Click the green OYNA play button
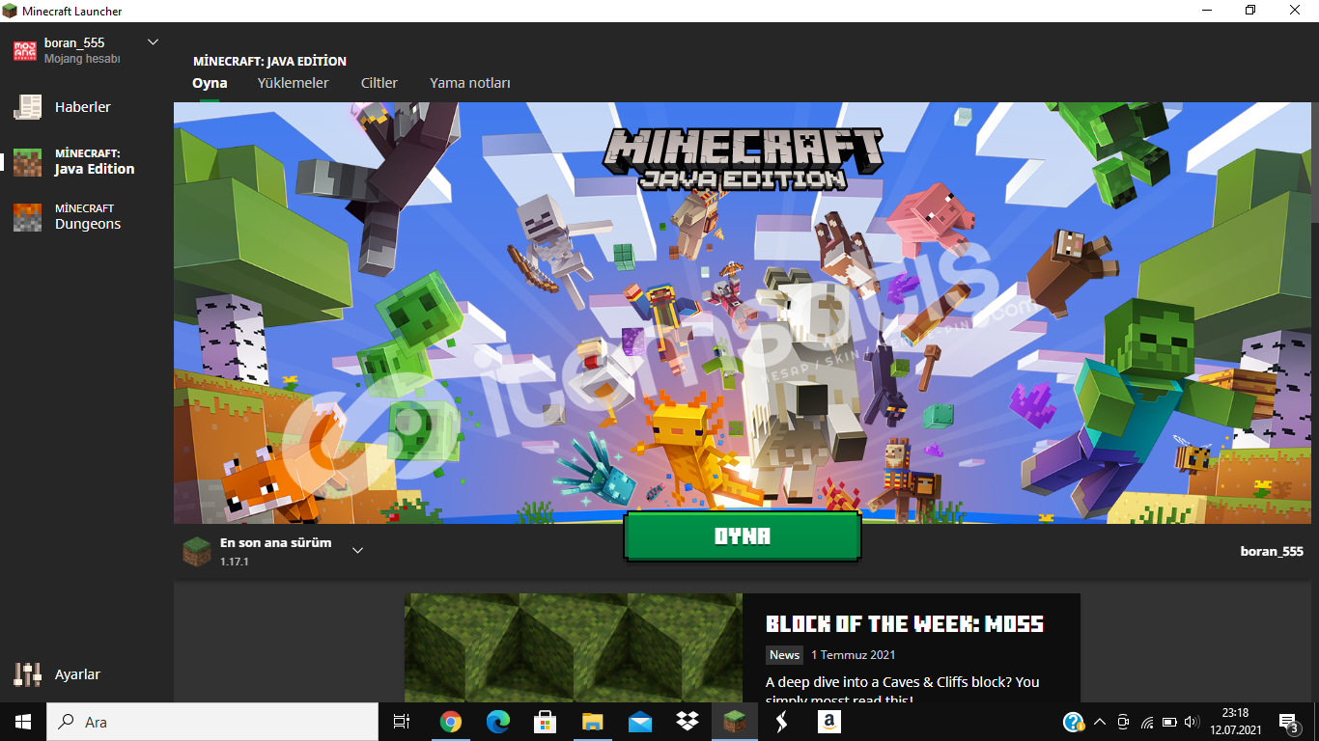1319x741 pixels. [742, 536]
